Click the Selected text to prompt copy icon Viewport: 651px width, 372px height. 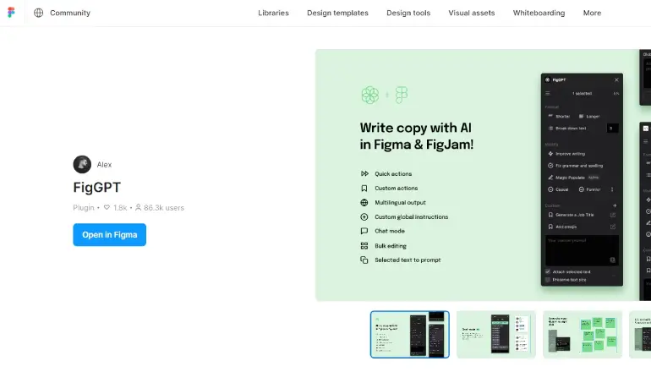point(364,260)
